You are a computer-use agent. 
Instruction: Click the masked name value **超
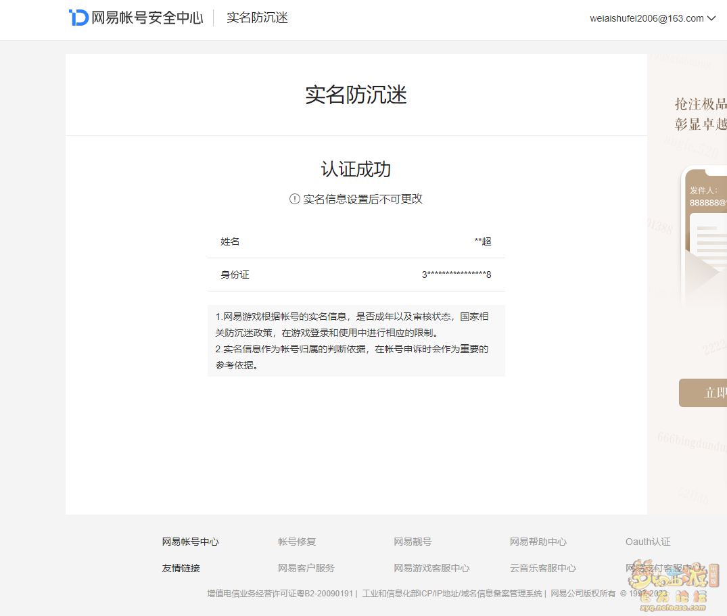coord(483,241)
